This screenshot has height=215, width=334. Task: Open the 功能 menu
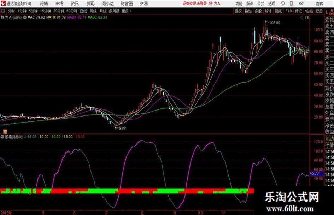pos(239,4)
